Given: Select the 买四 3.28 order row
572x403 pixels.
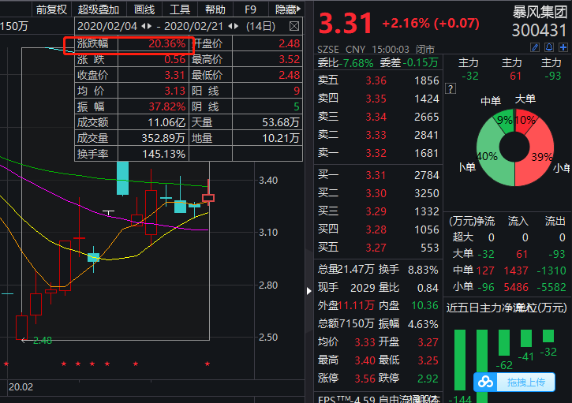Looking at the screenshot, I should pos(378,229).
